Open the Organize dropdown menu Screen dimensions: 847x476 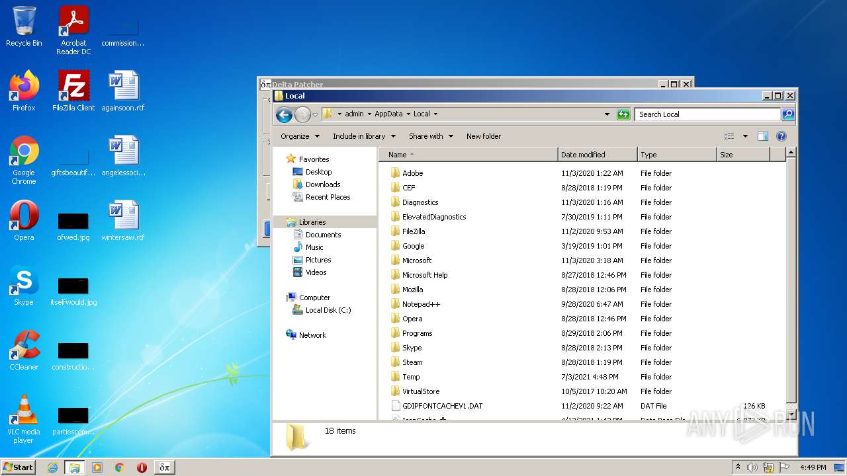(300, 136)
